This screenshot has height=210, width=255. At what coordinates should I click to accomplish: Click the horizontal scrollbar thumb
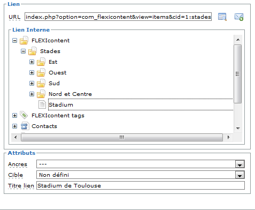point(122,137)
